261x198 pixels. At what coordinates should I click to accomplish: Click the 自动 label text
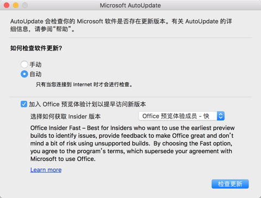click(35, 74)
